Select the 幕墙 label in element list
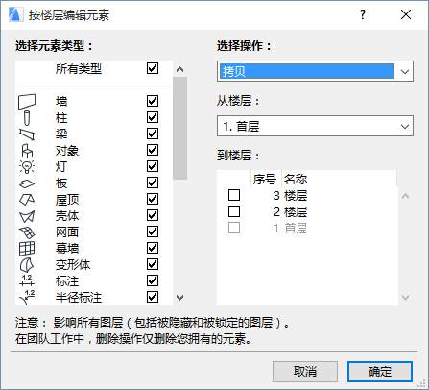Viewport: 429px width, 390px height. click(x=67, y=249)
